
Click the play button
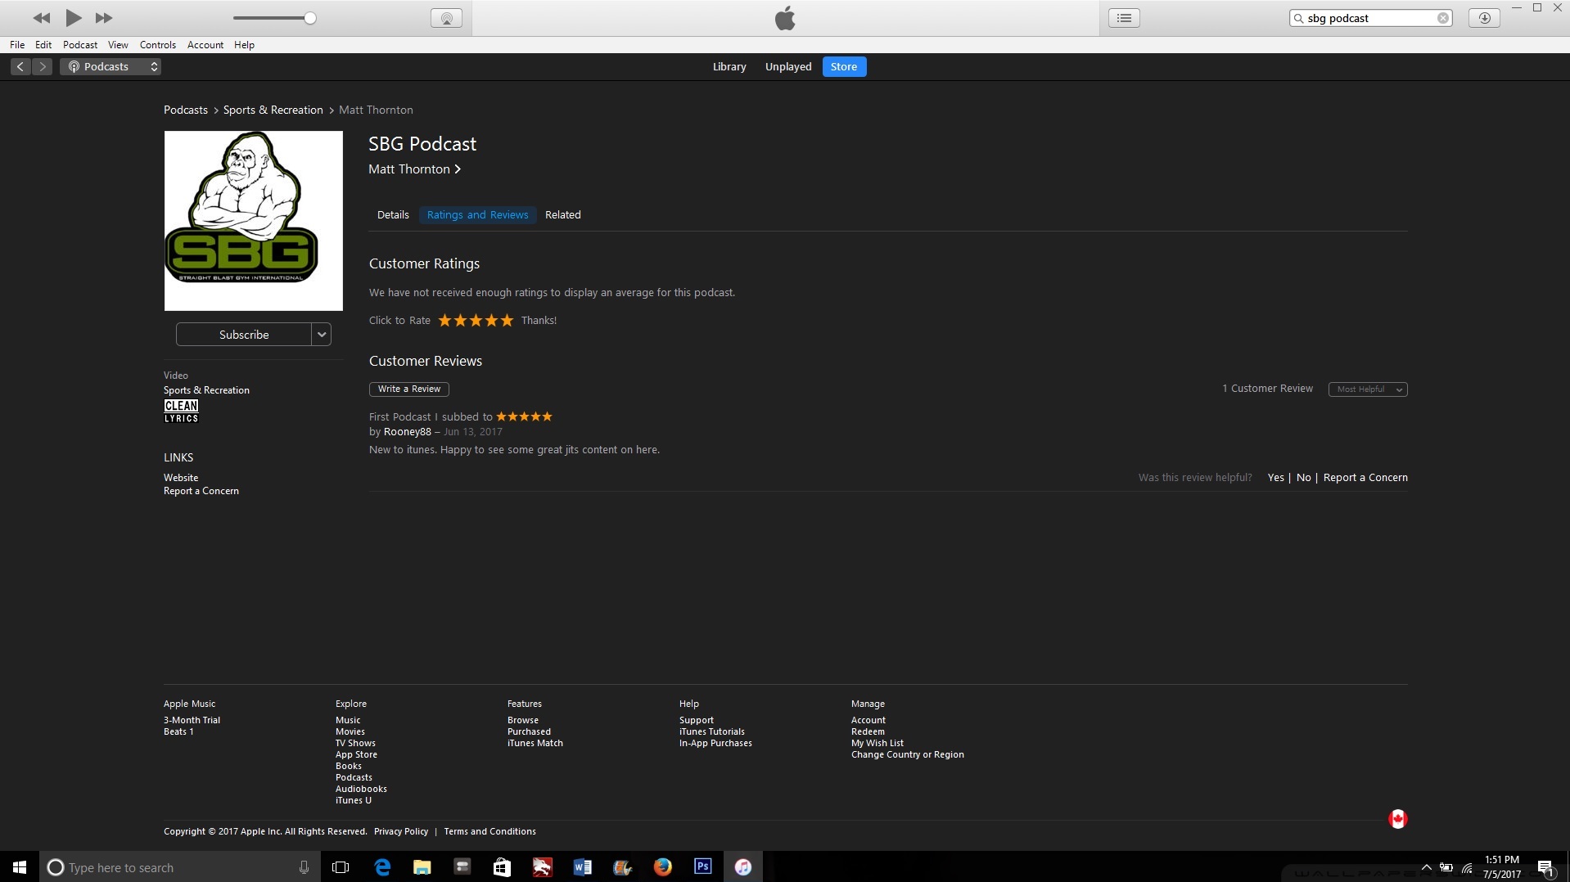coord(74,17)
